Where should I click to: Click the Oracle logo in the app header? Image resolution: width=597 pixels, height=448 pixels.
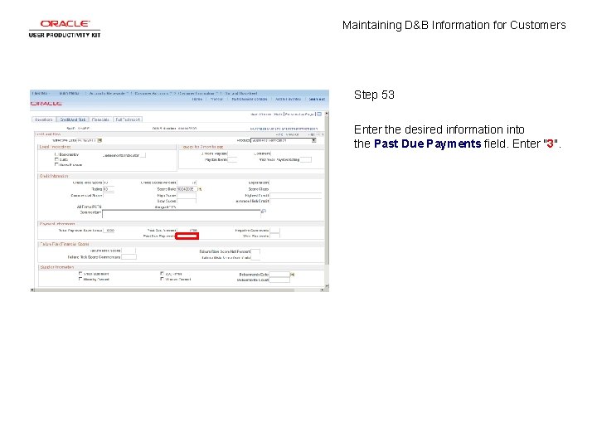point(46,104)
